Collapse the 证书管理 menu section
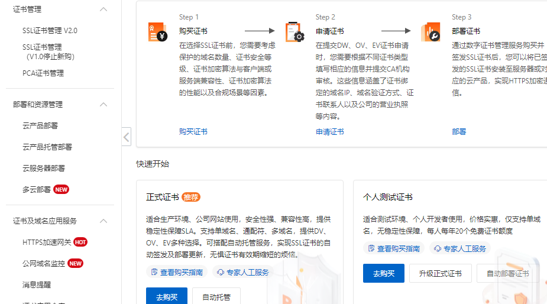 pos(103,9)
